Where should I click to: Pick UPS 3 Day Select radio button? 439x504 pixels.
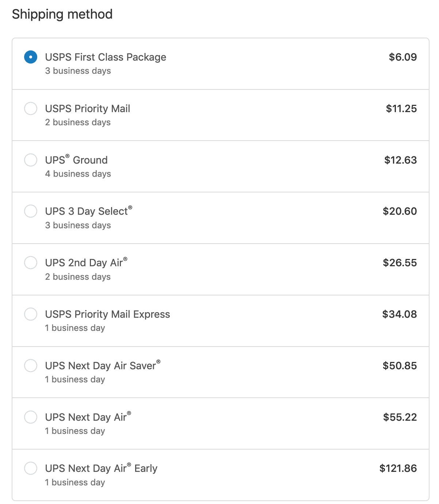point(31,211)
